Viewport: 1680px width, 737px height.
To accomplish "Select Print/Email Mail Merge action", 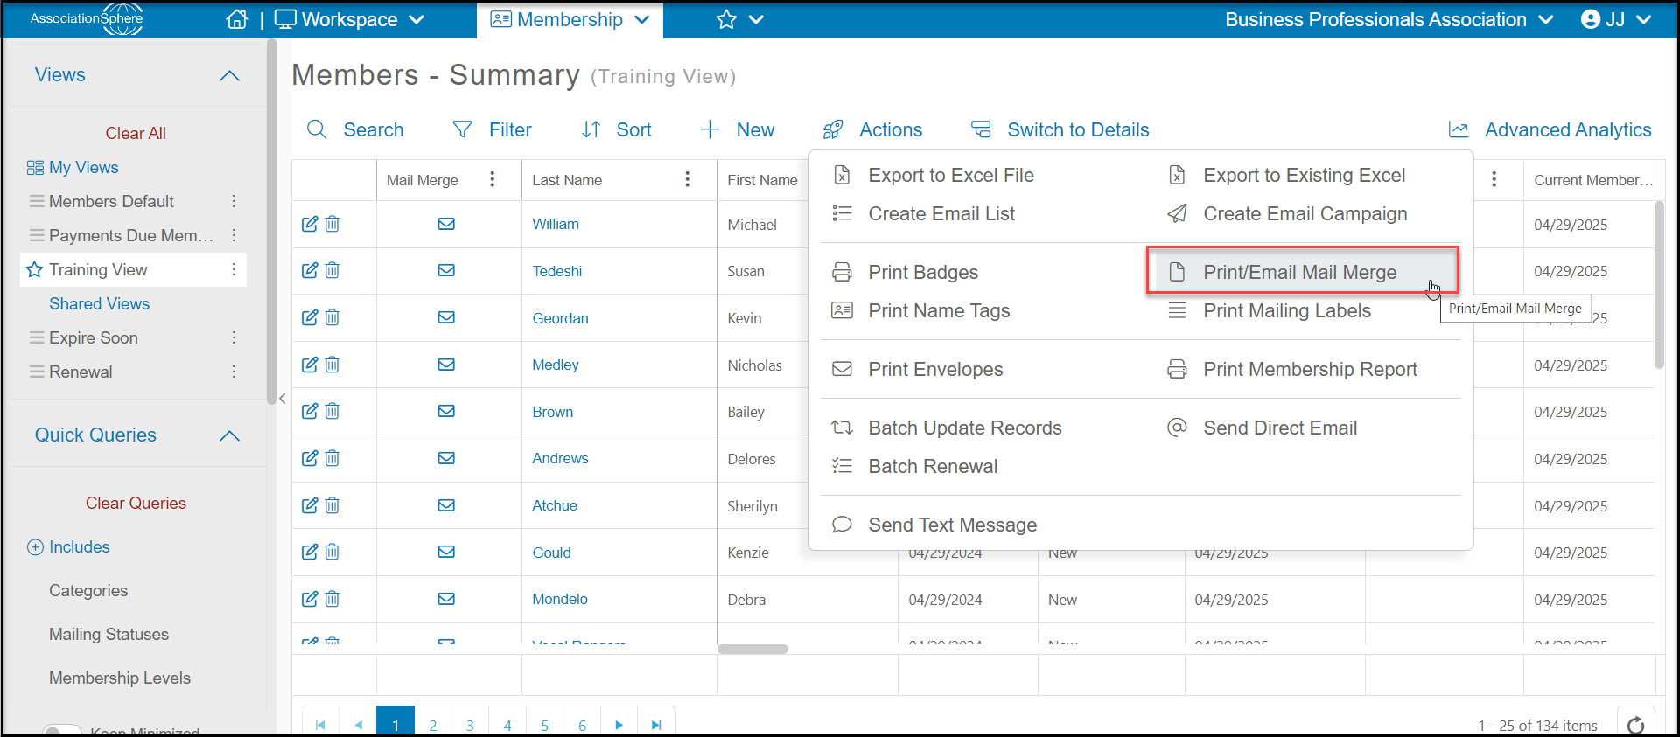I will point(1302,272).
